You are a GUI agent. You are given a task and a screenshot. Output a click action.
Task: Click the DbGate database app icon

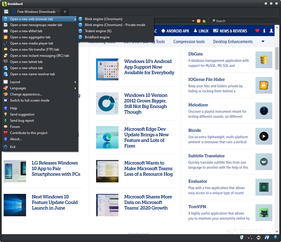click(264, 60)
